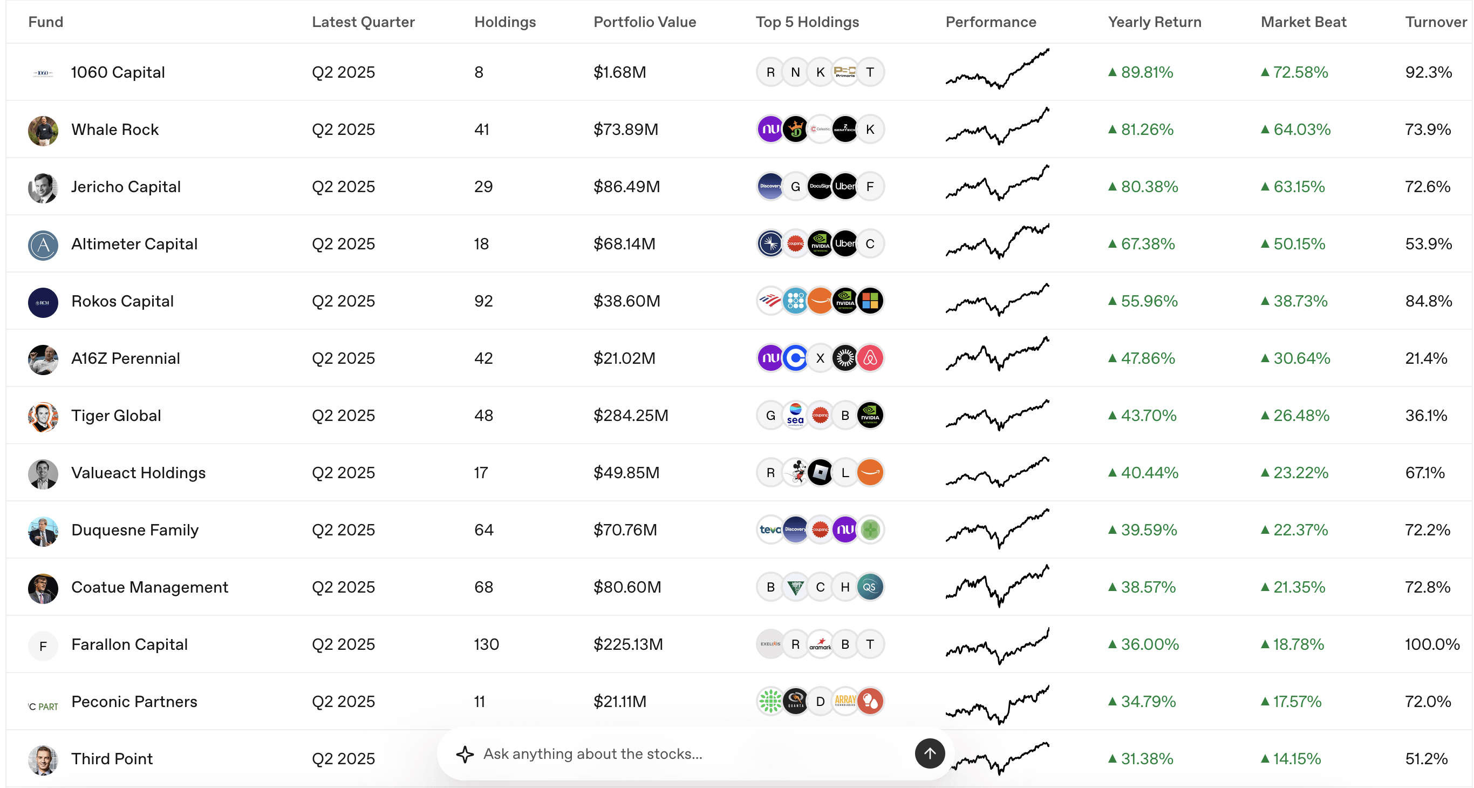Screen dimensions: 1474x788
Task: Click the Microsoft logo in Rokos Capital's holdings
Action: pyautogui.click(x=870, y=301)
